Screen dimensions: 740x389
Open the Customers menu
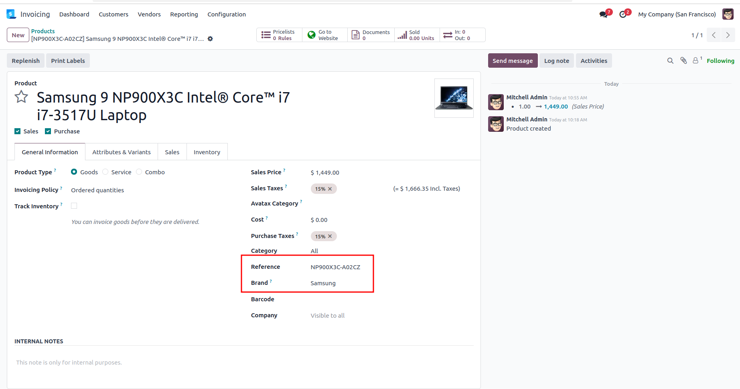[114, 14]
